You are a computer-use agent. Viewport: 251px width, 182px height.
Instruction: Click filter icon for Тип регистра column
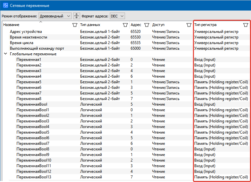[245, 25]
